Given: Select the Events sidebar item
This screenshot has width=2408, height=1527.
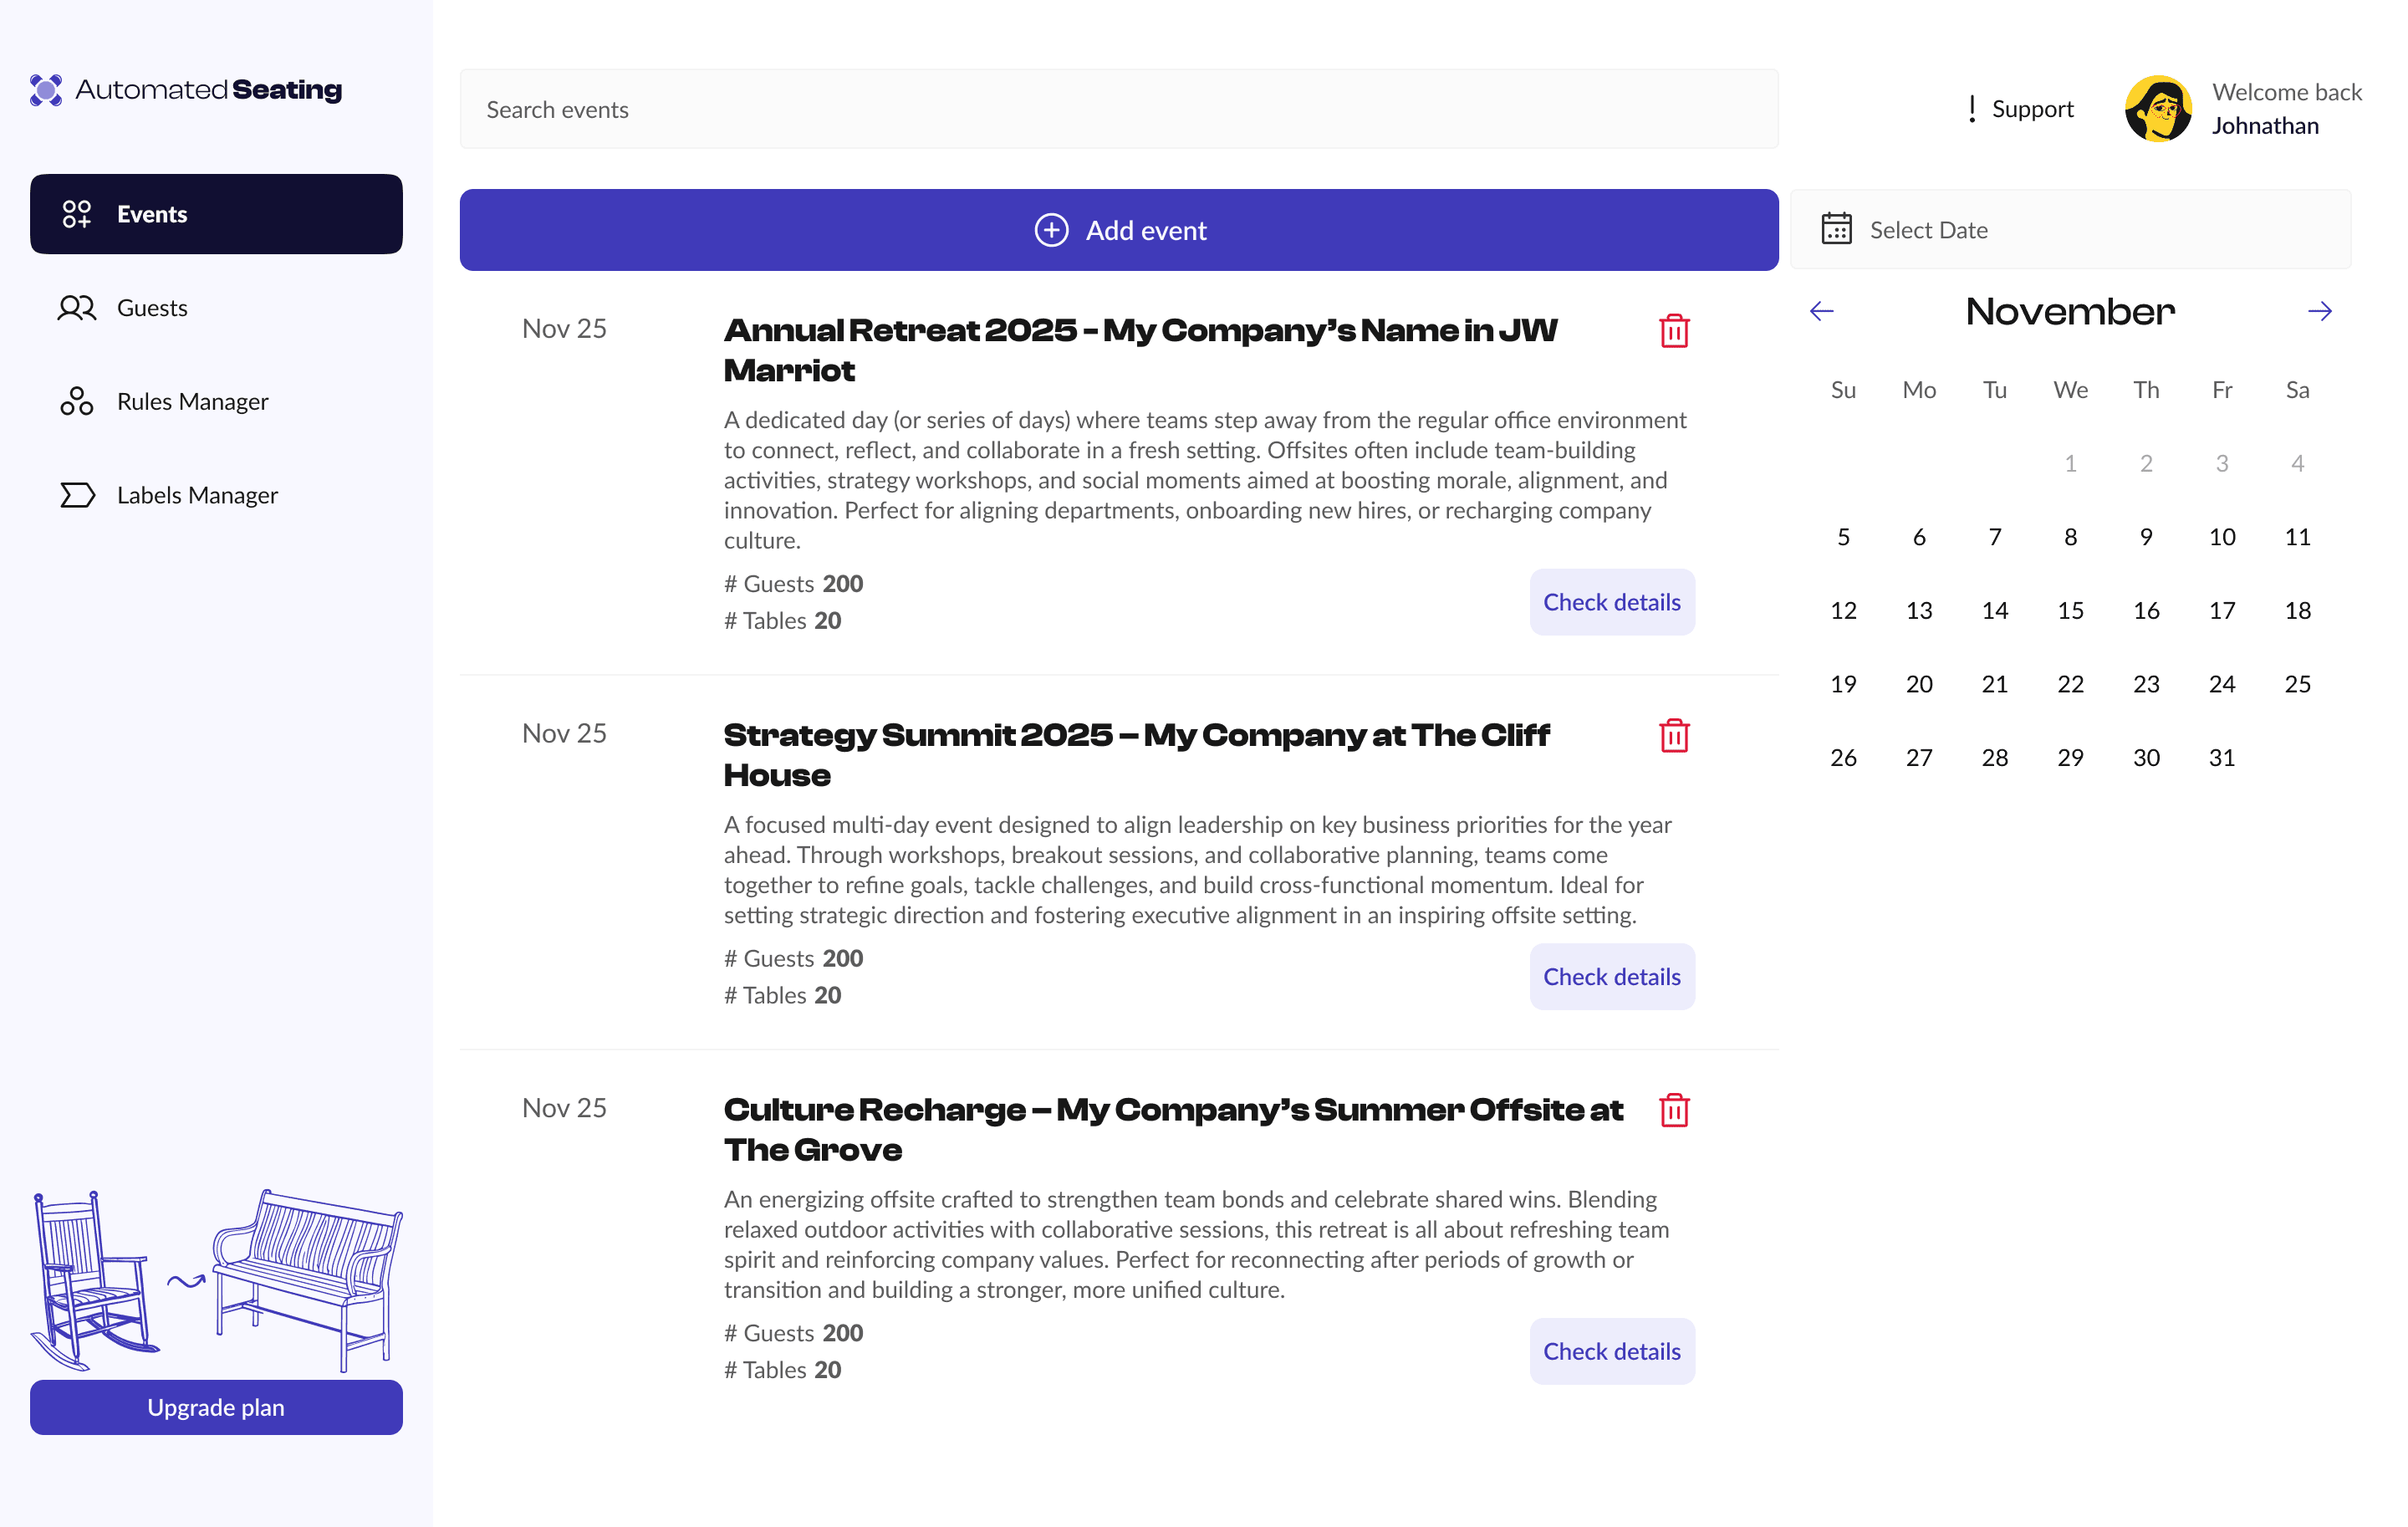Looking at the screenshot, I should (x=216, y=214).
